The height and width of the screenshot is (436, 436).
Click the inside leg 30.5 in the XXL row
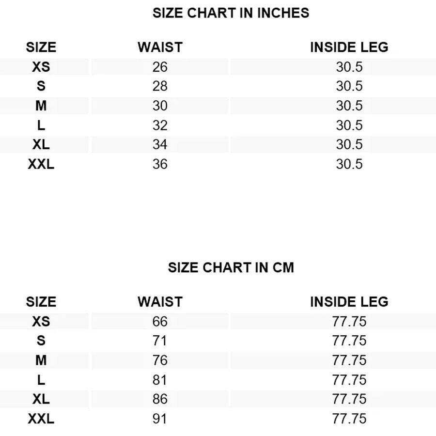(349, 164)
